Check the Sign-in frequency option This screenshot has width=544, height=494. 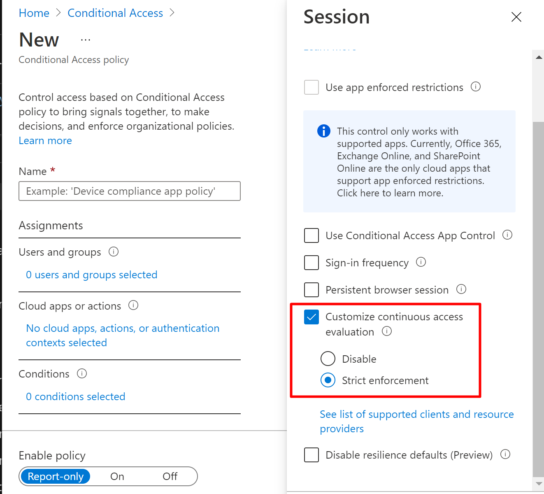tap(312, 262)
